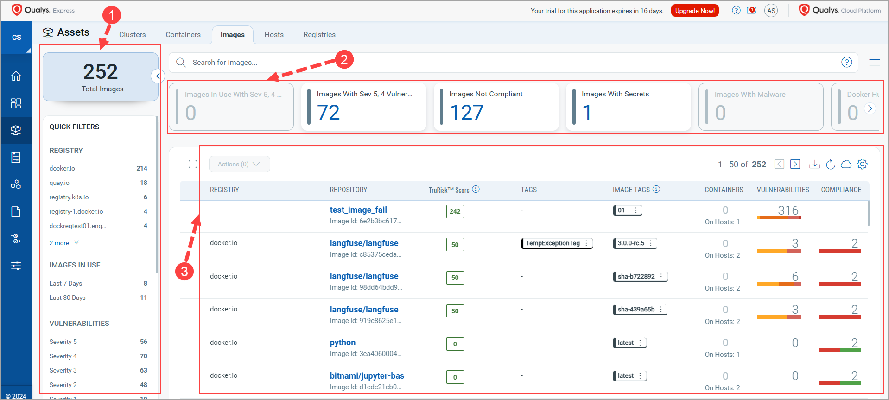889x400 pixels.
Task: Go to next page of results
Action: [795, 164]
